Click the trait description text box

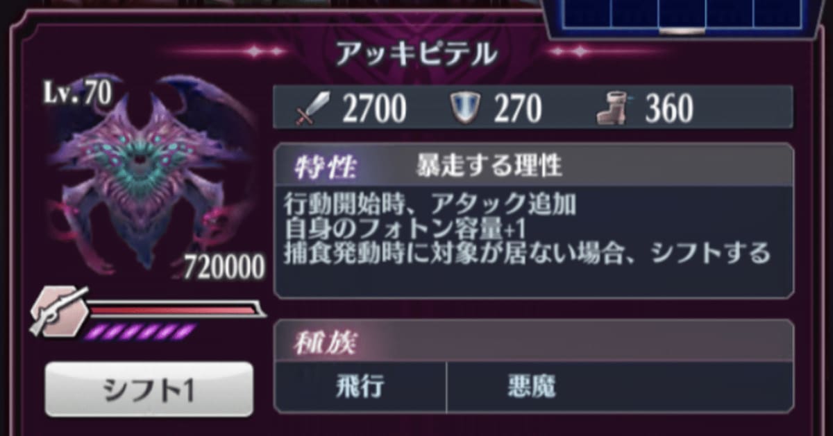(x=533, y=241)
